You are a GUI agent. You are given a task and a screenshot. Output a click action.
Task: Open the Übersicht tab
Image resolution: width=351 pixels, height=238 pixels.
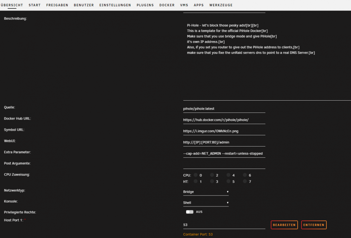12,5
